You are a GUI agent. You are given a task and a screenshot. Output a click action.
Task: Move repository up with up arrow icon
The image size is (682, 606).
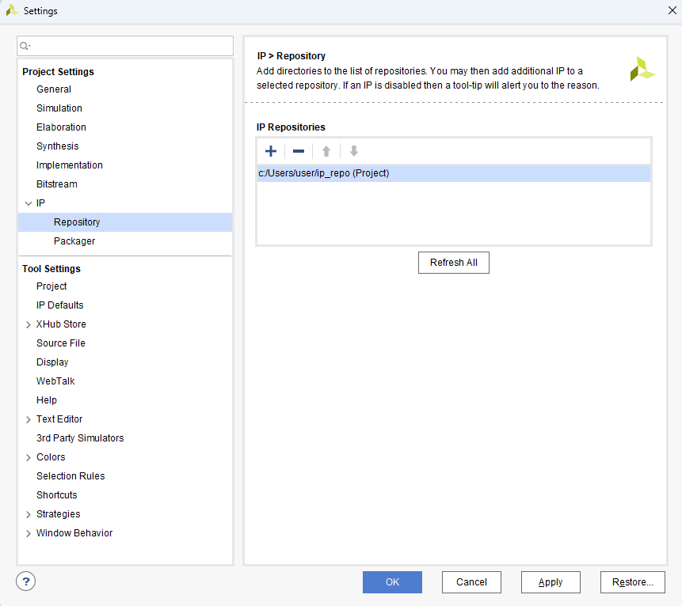[326, 151]
